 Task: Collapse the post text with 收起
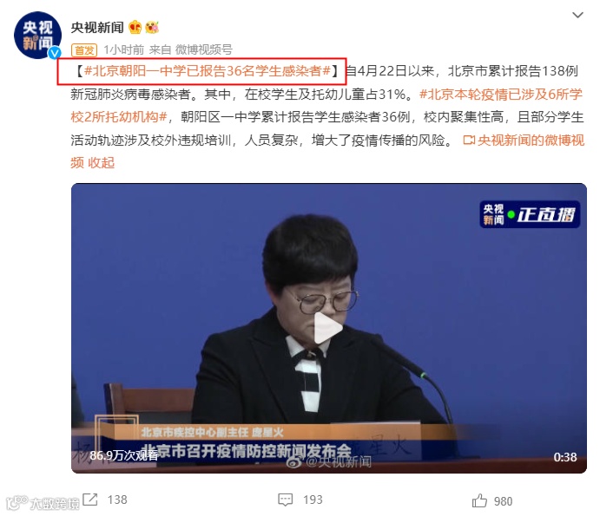[101, 163]
